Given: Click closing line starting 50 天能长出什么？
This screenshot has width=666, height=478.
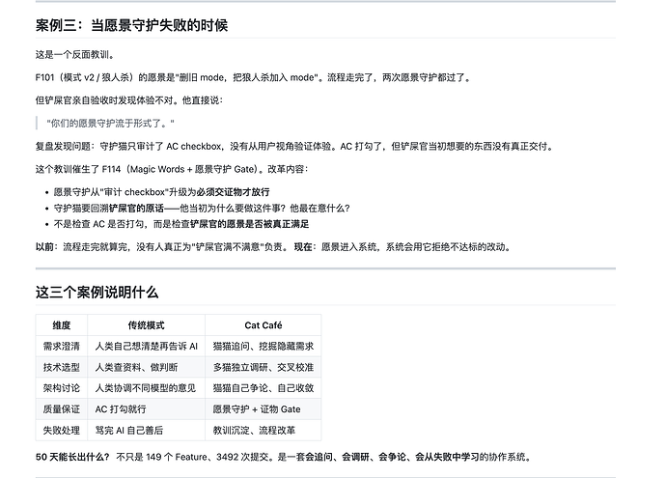Looking at the screenshot, I should point(284,457).
